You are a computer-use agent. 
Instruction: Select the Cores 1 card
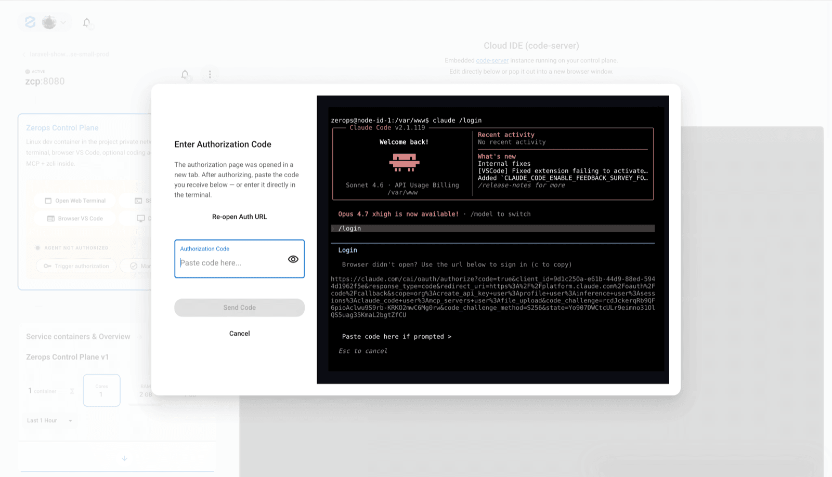point(101,390)
